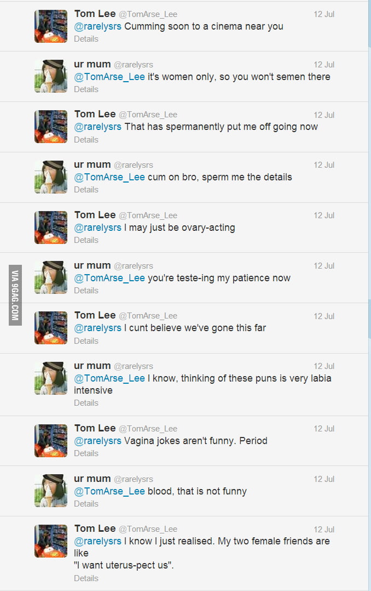Image resolution: width=371 pixels, height=591 pixels.
Task: Open Details for the 'Cumming soon' tweet
Action: [x=86, y=39]
